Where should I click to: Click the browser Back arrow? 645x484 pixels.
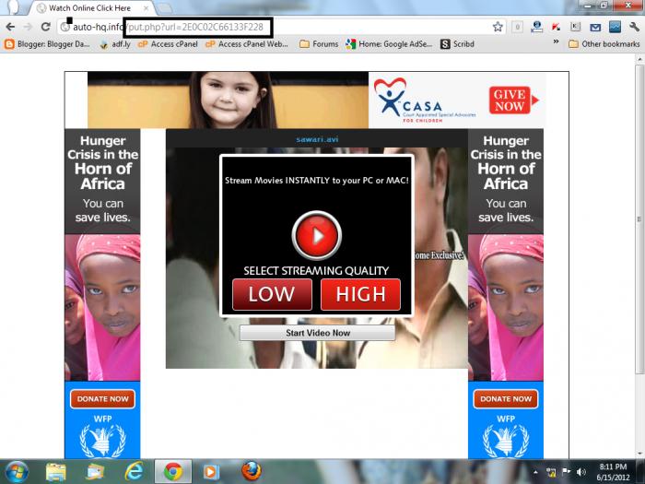tap(10, 27)
